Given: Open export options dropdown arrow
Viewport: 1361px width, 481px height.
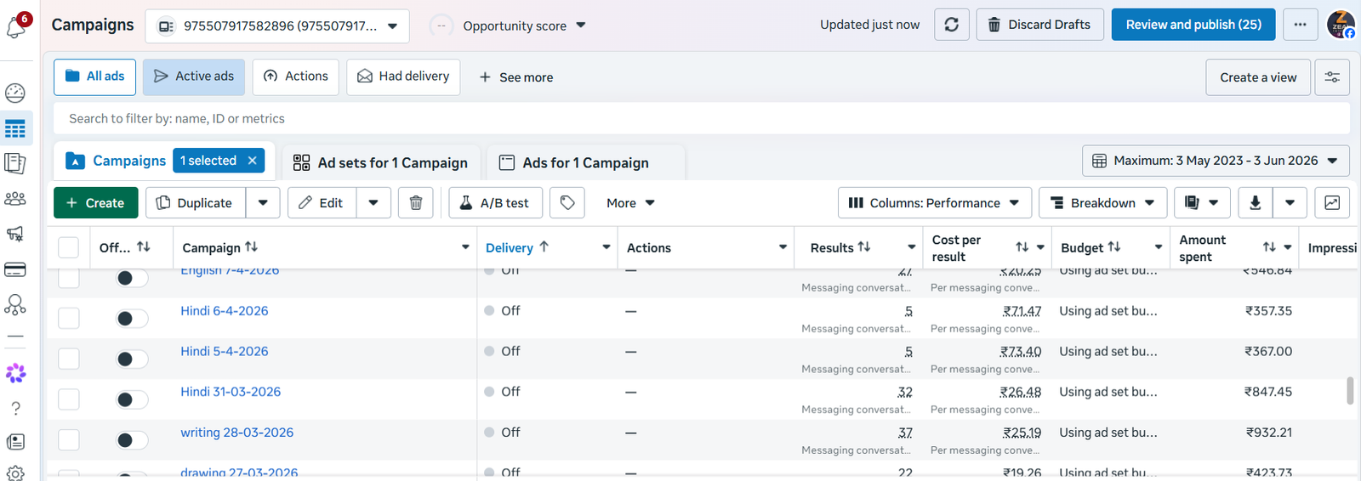Looking at the screenshot, I should [x=1290, y=203].
